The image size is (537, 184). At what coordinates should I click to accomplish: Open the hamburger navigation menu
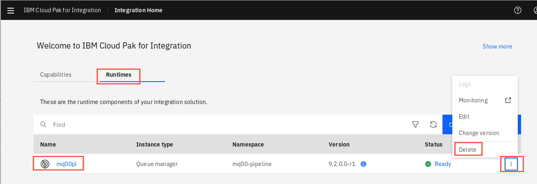pos(11,10)
